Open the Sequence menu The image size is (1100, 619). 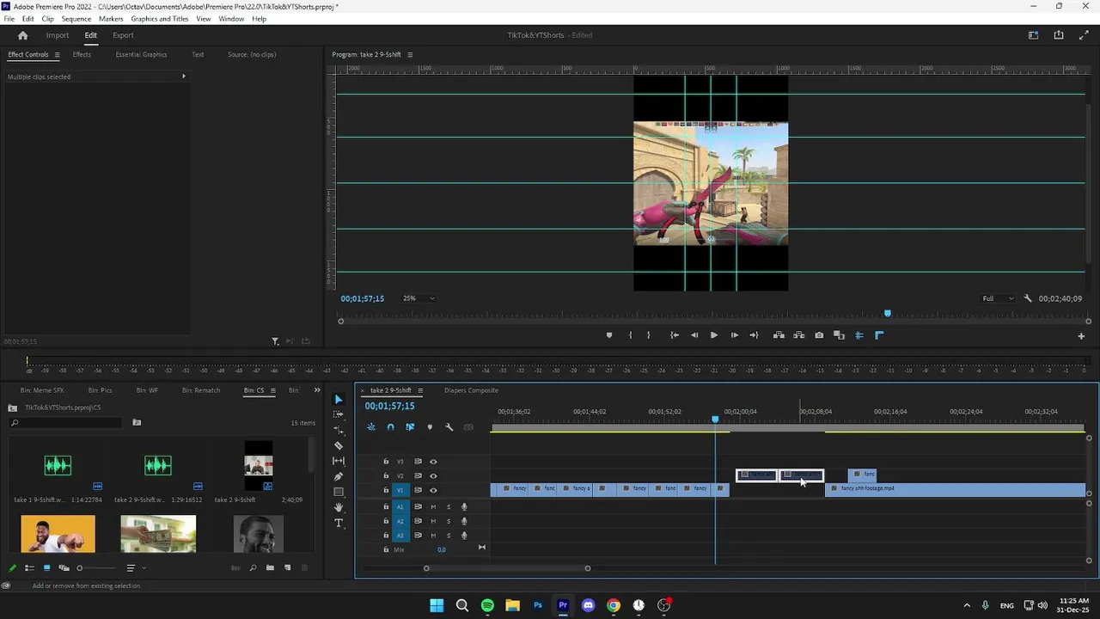tap(76, 19)
